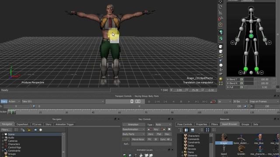280x157 pixels.
Task: Toggle Story mode button in Transport Controls
Action: click(4, 102)
